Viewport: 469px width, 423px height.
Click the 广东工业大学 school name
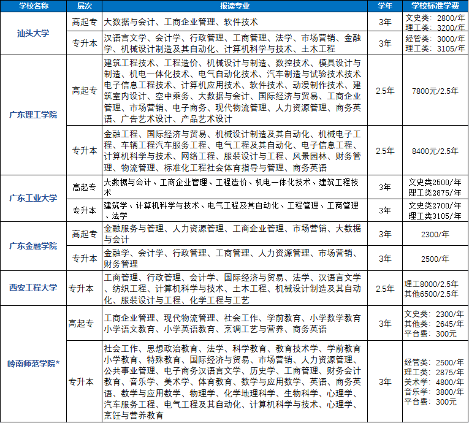click(33, 198)
